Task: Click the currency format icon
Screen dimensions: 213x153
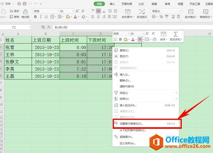Action: [154, 17]
